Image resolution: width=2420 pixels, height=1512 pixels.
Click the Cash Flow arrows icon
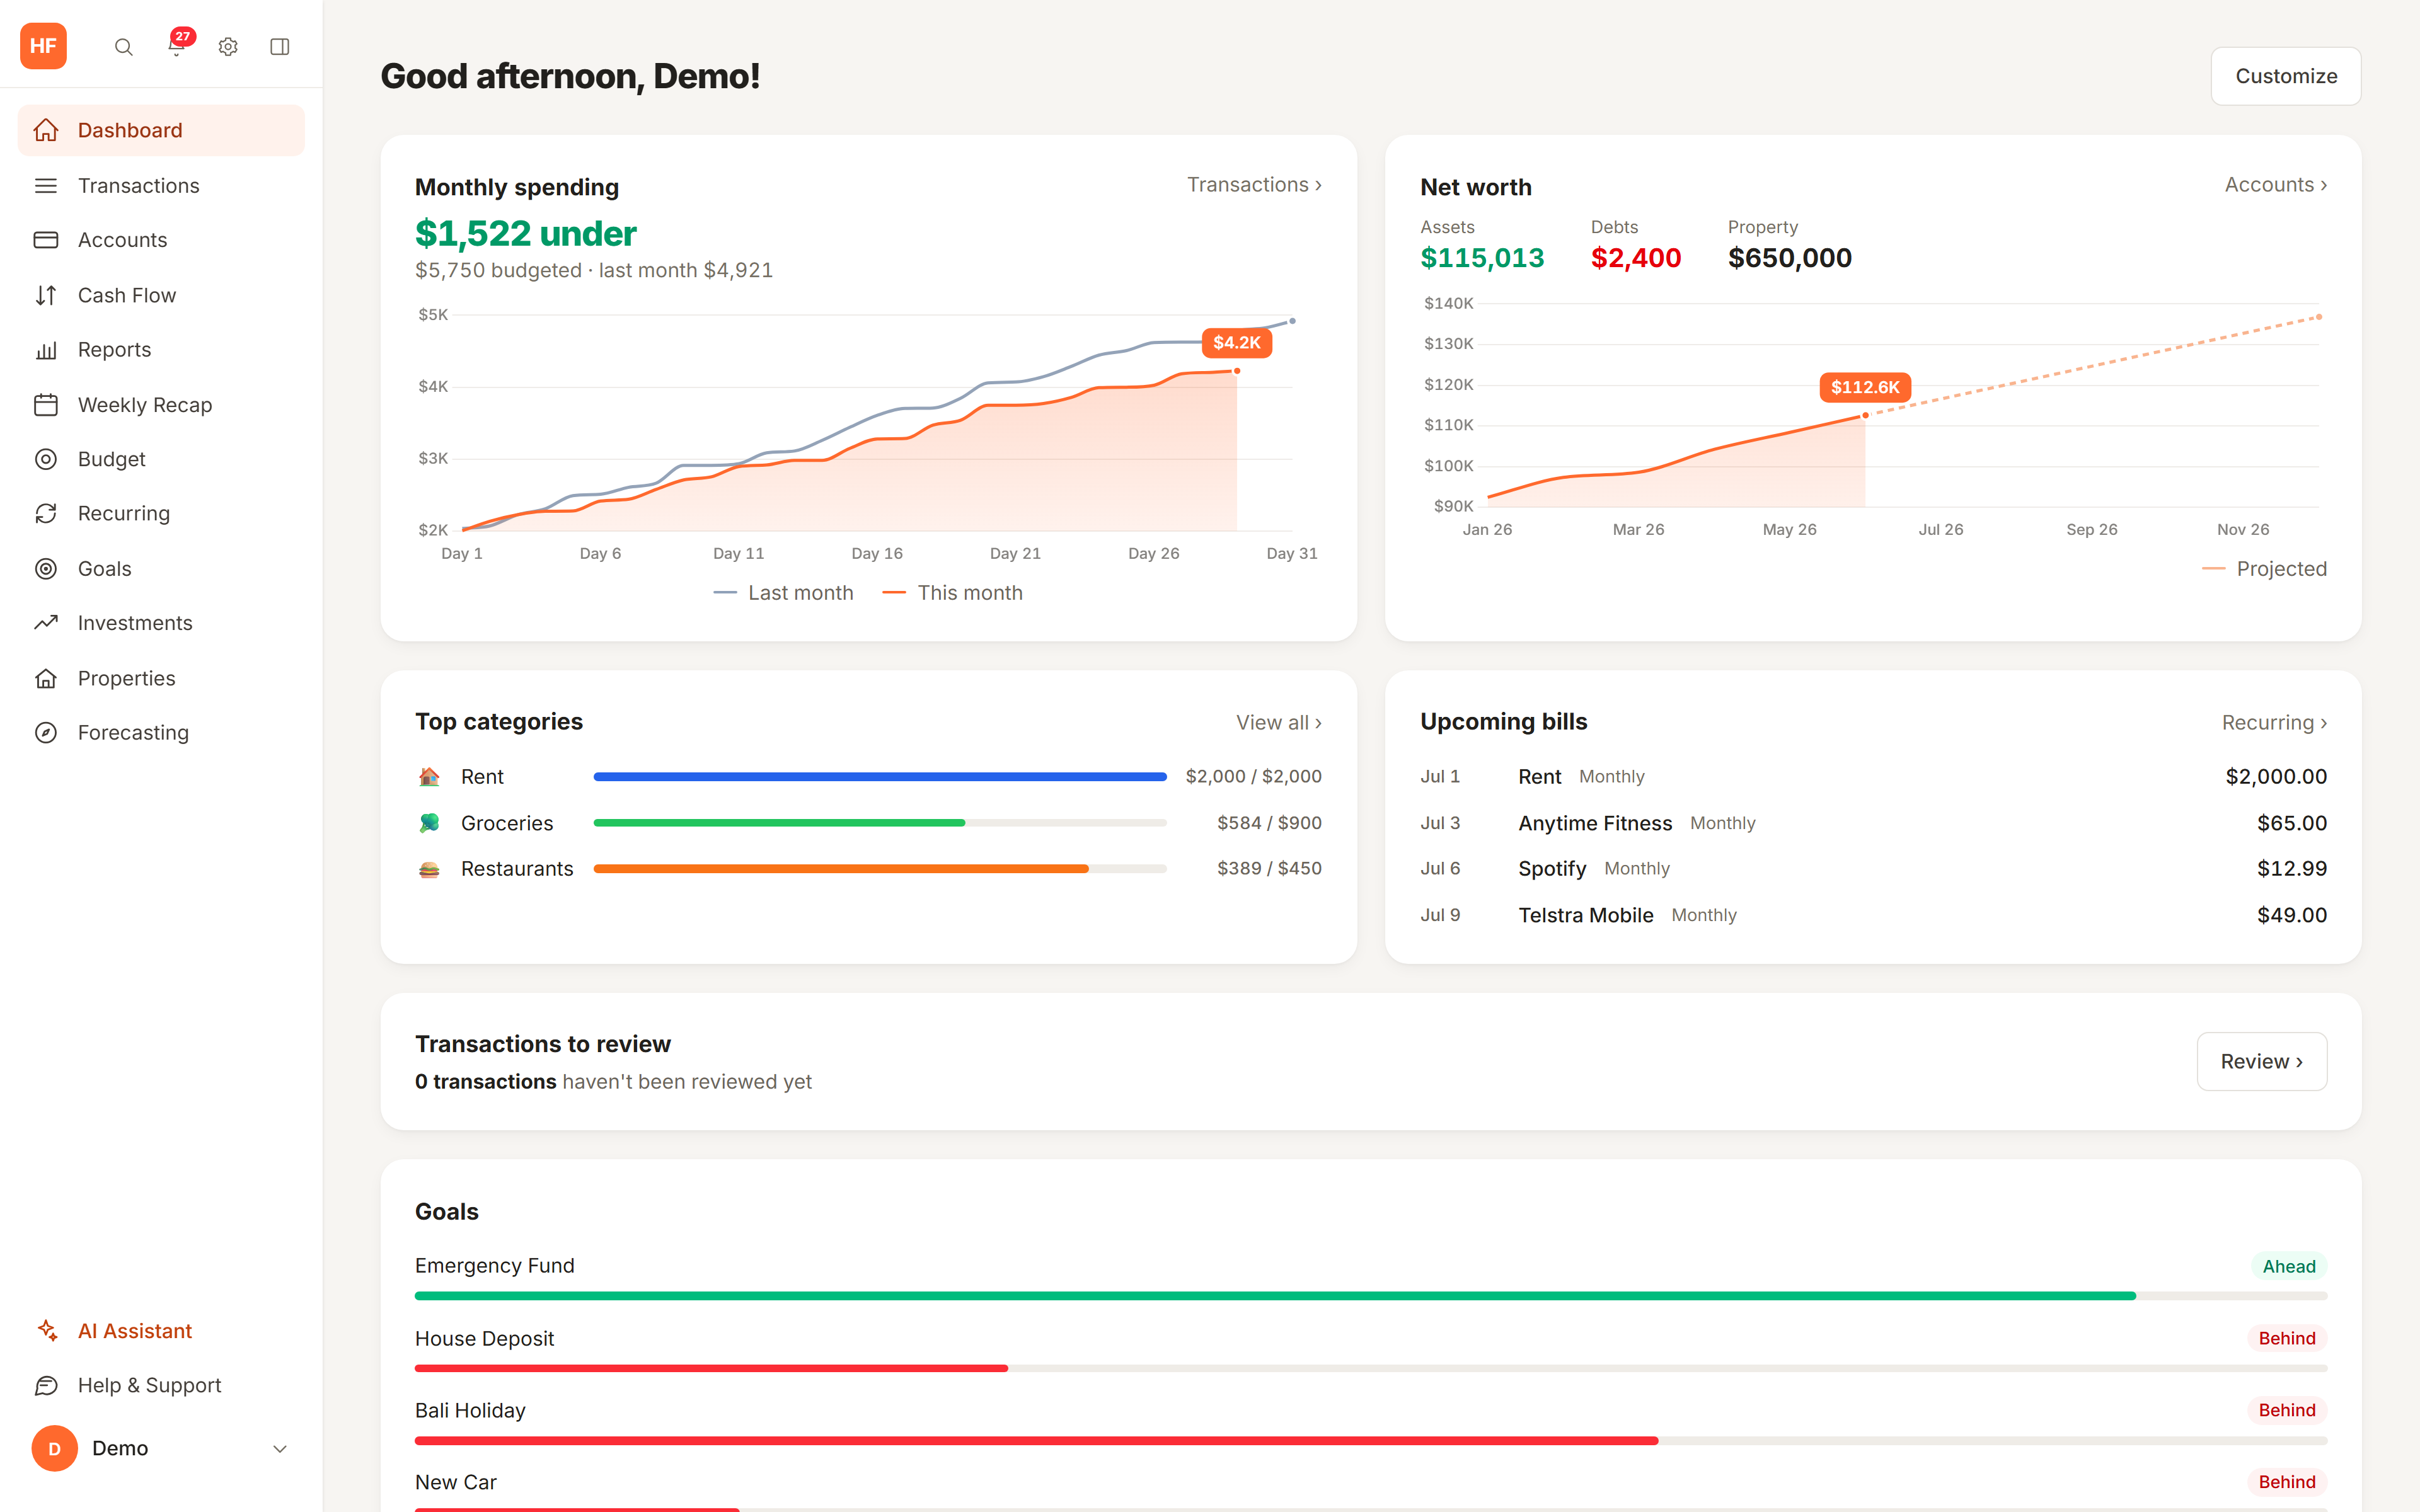tap(46, 295)
